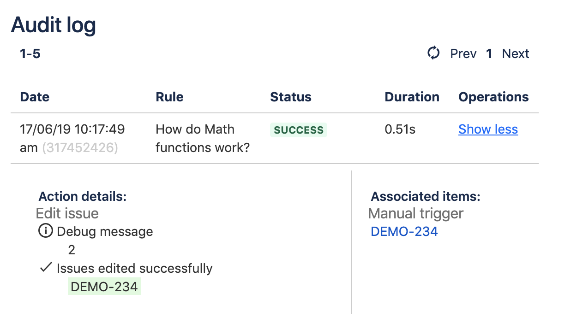583x317 pixels.
Task: Go to the Next page of results
Action: point(515,54)
